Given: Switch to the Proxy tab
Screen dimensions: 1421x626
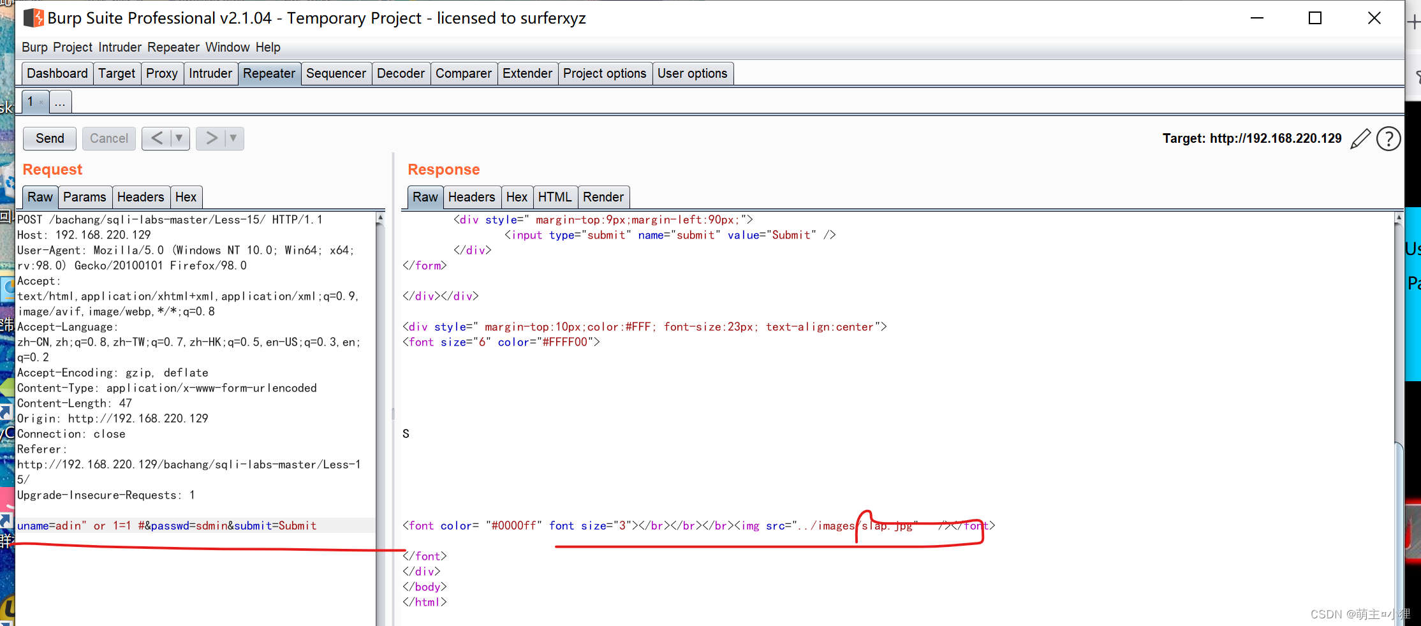Looking at the screenshot, I should click(162, 73).
